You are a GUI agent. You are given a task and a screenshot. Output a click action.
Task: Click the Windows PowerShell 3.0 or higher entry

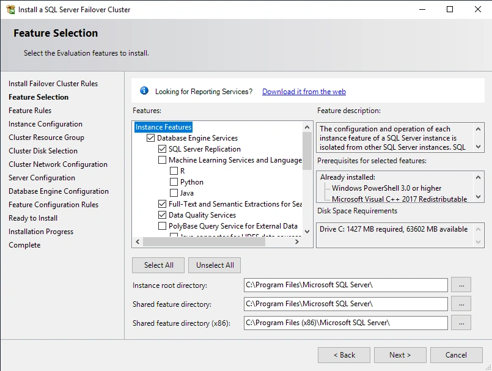[386, 188]
